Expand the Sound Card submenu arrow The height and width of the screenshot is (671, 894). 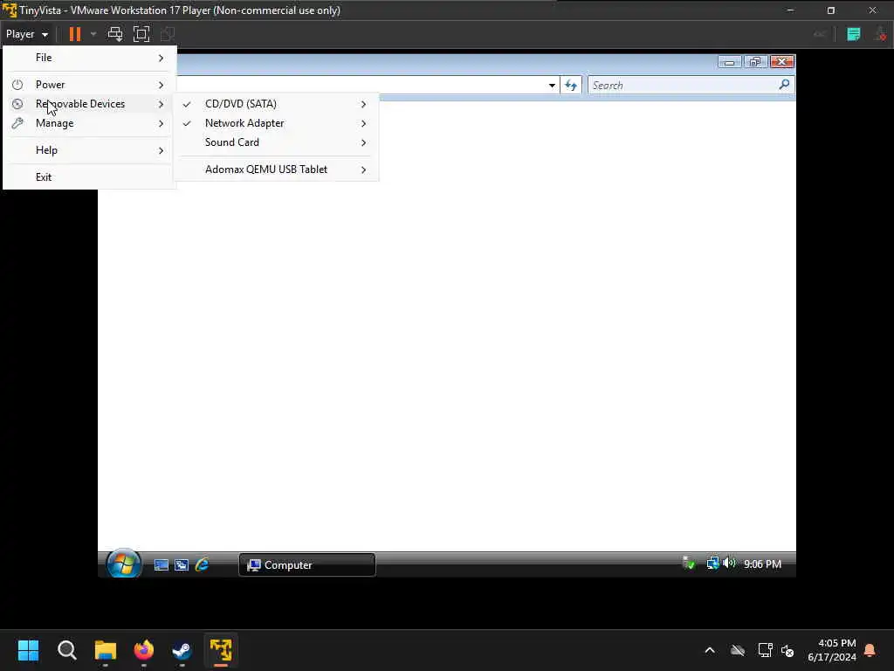(363, 142)
